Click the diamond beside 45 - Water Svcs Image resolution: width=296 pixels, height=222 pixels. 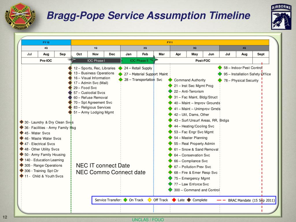coord(21,133)
